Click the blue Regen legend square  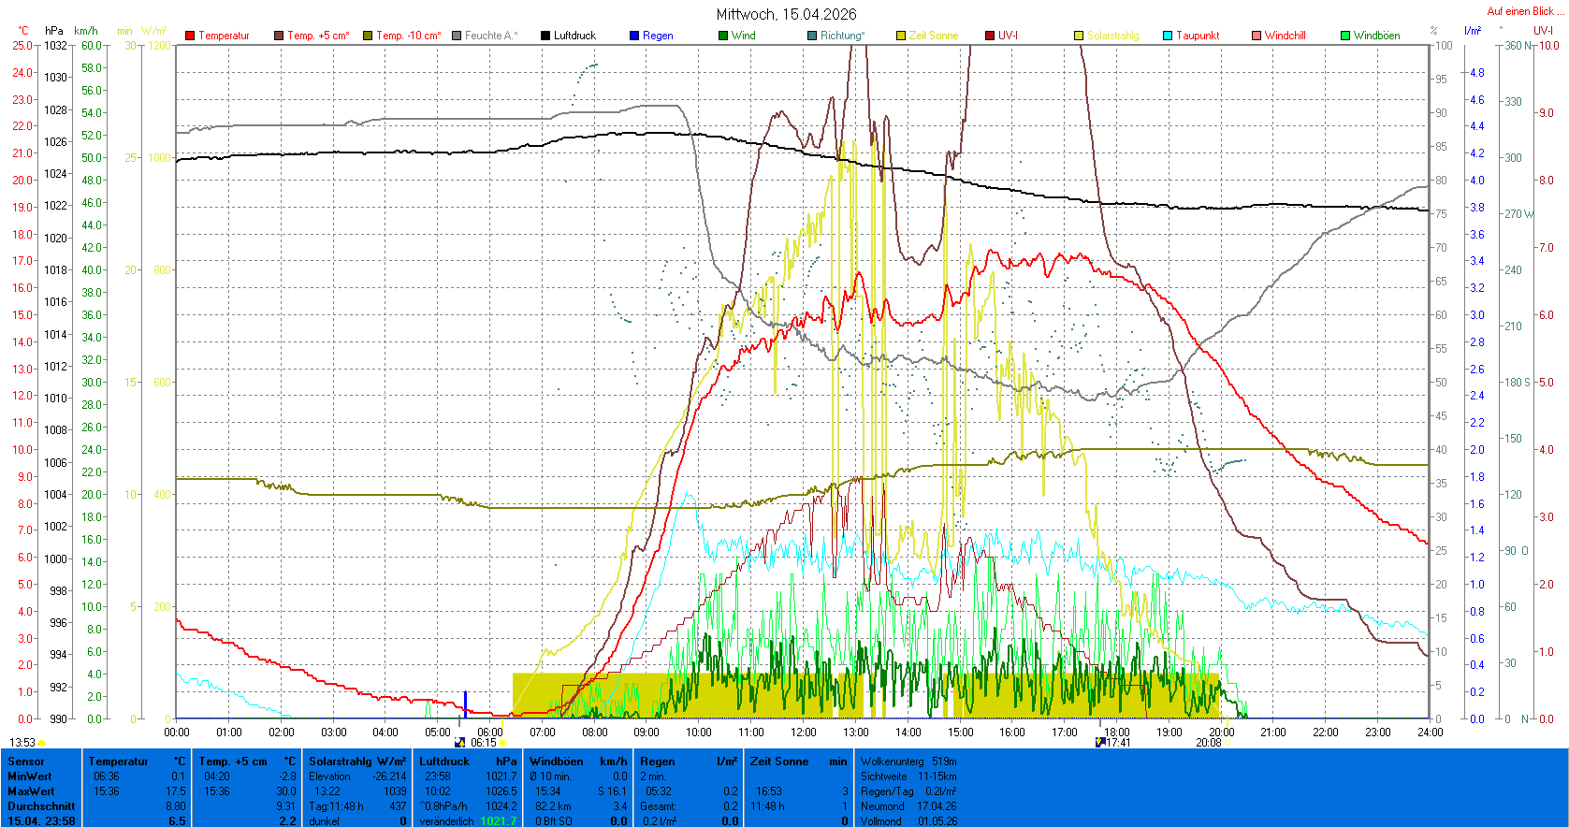634,36
